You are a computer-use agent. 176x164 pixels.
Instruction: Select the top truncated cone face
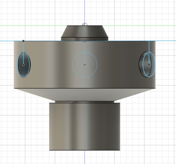[x=85, y=31]
